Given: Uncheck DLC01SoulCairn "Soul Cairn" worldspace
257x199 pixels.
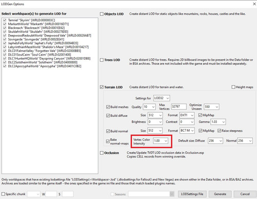Looking at the screenshot, I should [x=5, y=55].
